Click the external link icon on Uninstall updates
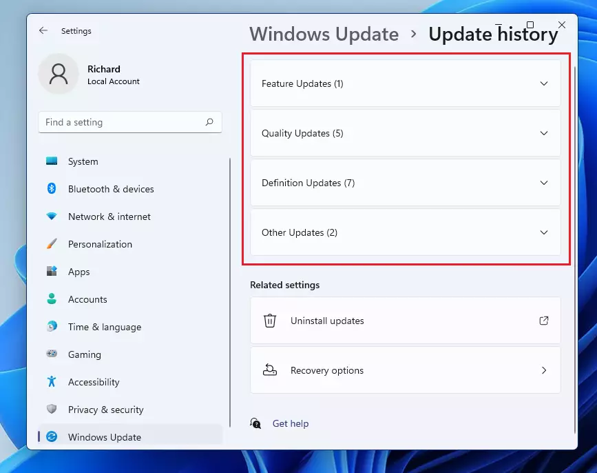This screenshot has height=473, width=597. 544,321
